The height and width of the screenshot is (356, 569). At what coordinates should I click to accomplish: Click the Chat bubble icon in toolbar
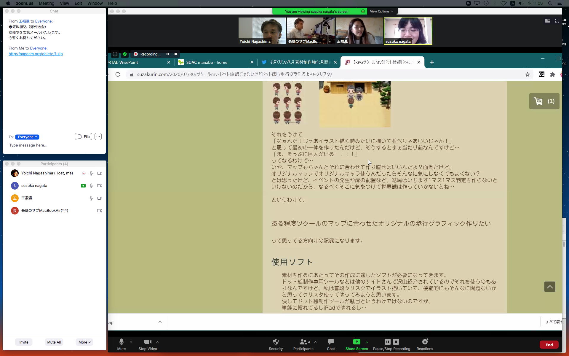point(331,342)
